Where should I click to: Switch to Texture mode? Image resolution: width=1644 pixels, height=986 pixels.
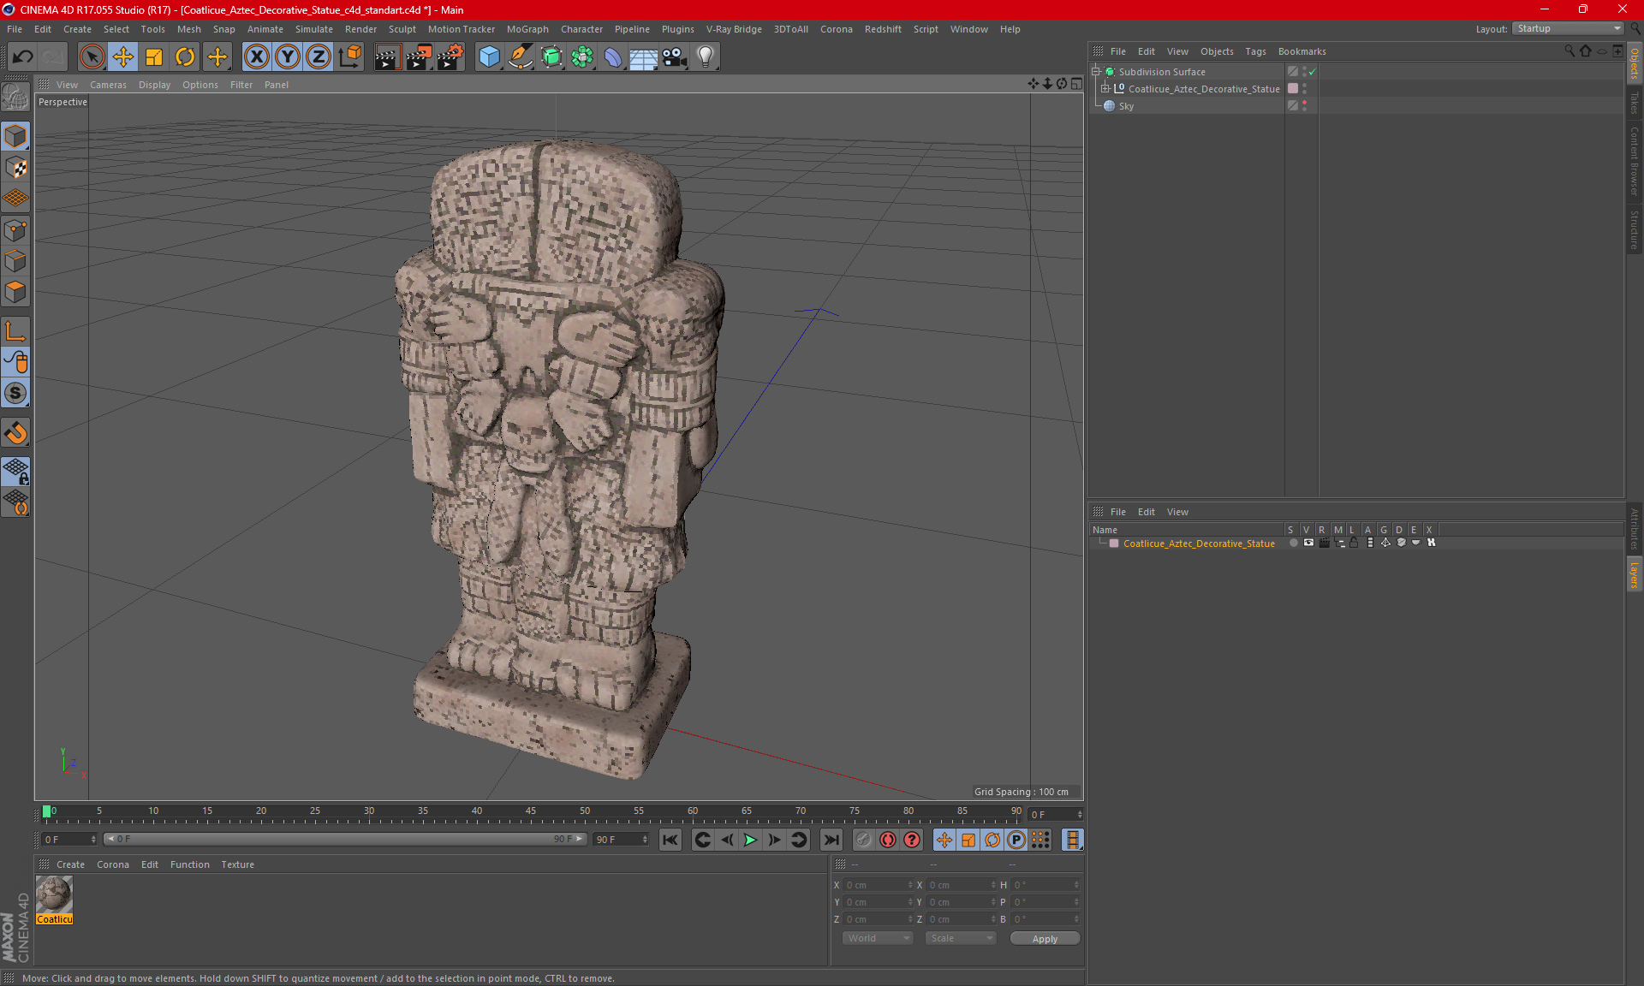click(x=15, y=168)
